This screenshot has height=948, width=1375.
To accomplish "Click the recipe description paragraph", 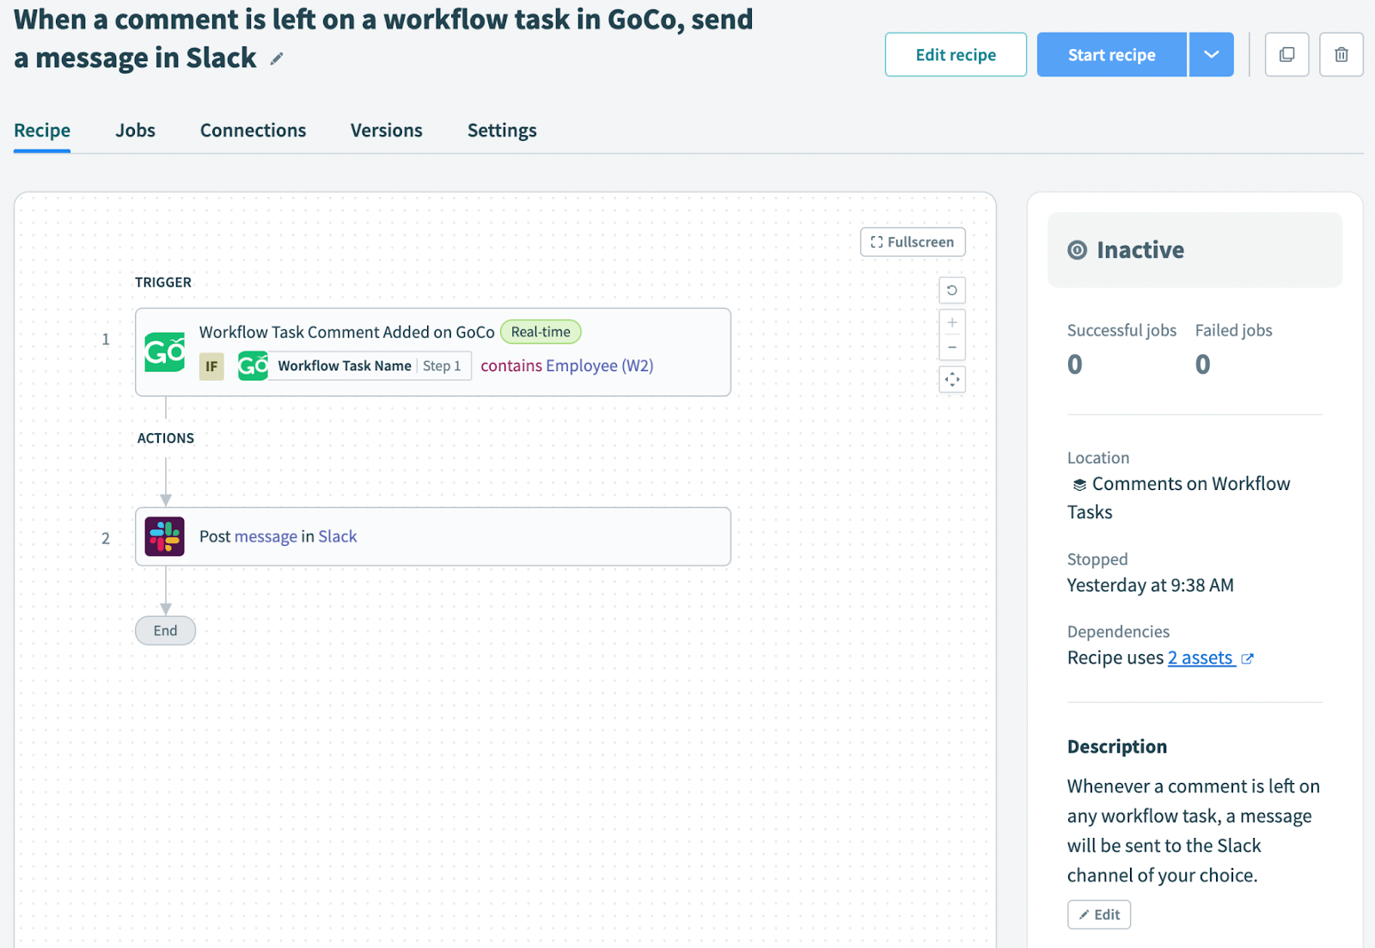I will tap(1194, 831).
